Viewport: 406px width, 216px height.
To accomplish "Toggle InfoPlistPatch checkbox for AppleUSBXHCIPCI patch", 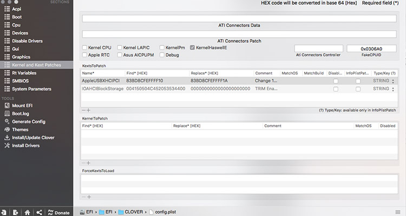I will tap(358, 81).
